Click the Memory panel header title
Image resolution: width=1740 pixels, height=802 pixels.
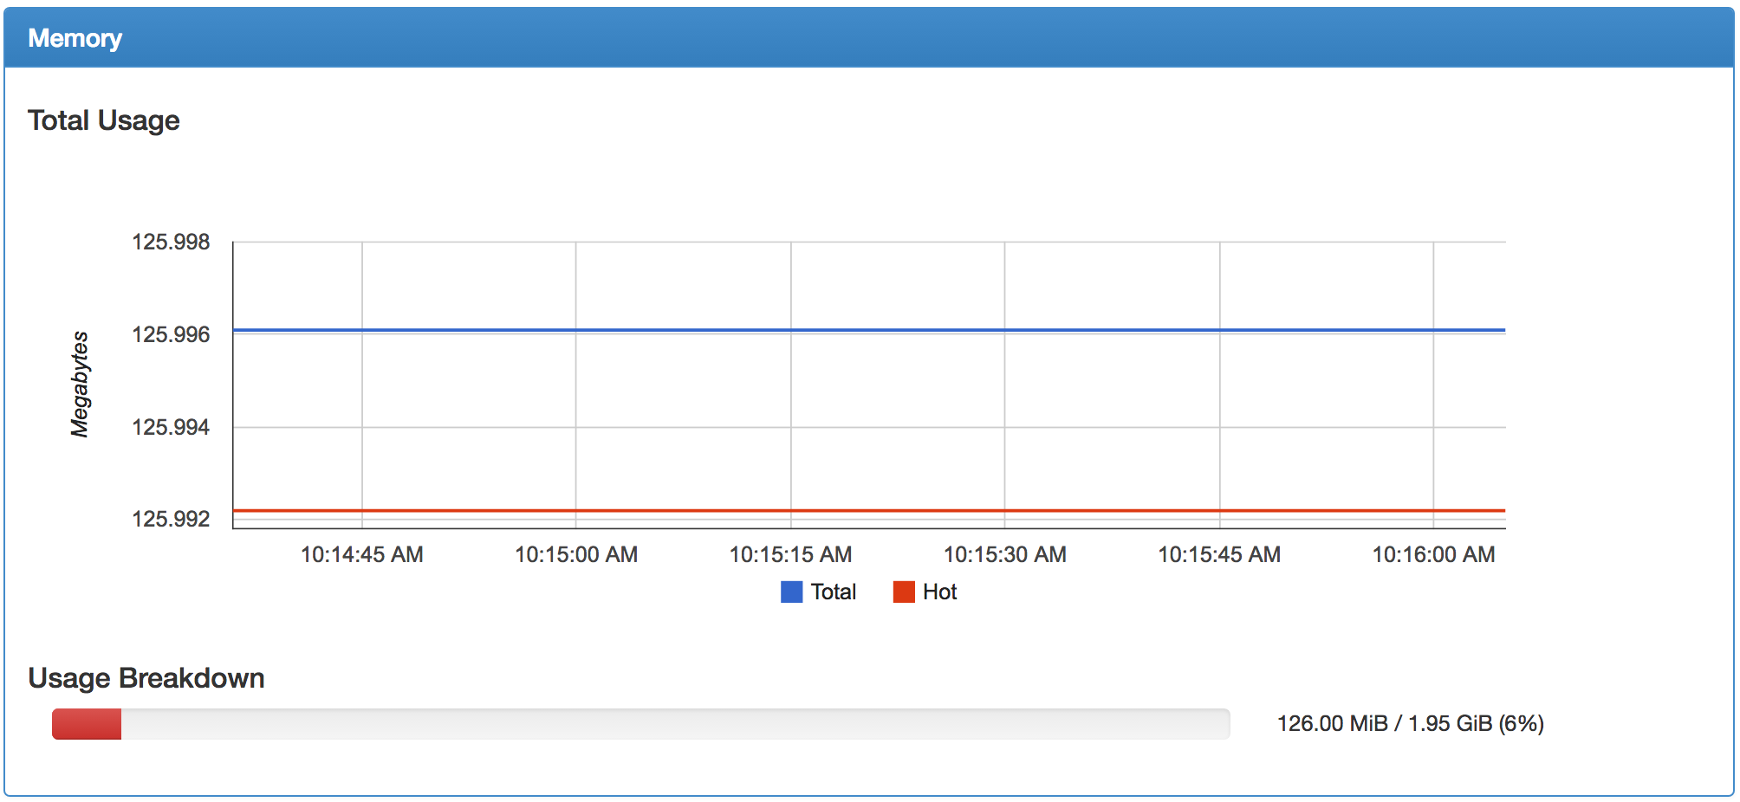(75, 38)
